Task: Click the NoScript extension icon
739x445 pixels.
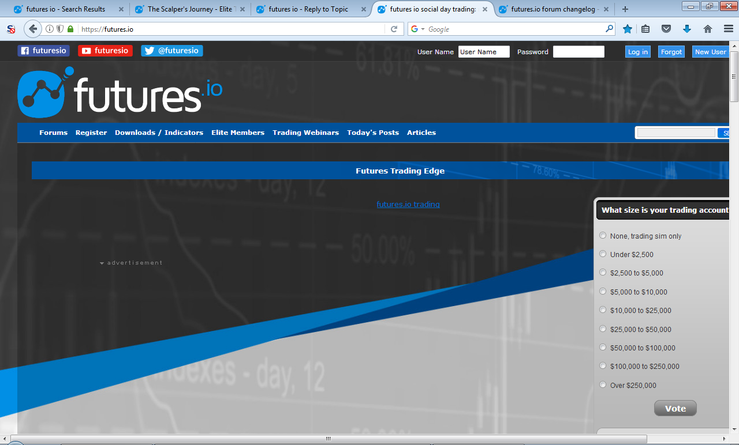Action: click(11, 29)
